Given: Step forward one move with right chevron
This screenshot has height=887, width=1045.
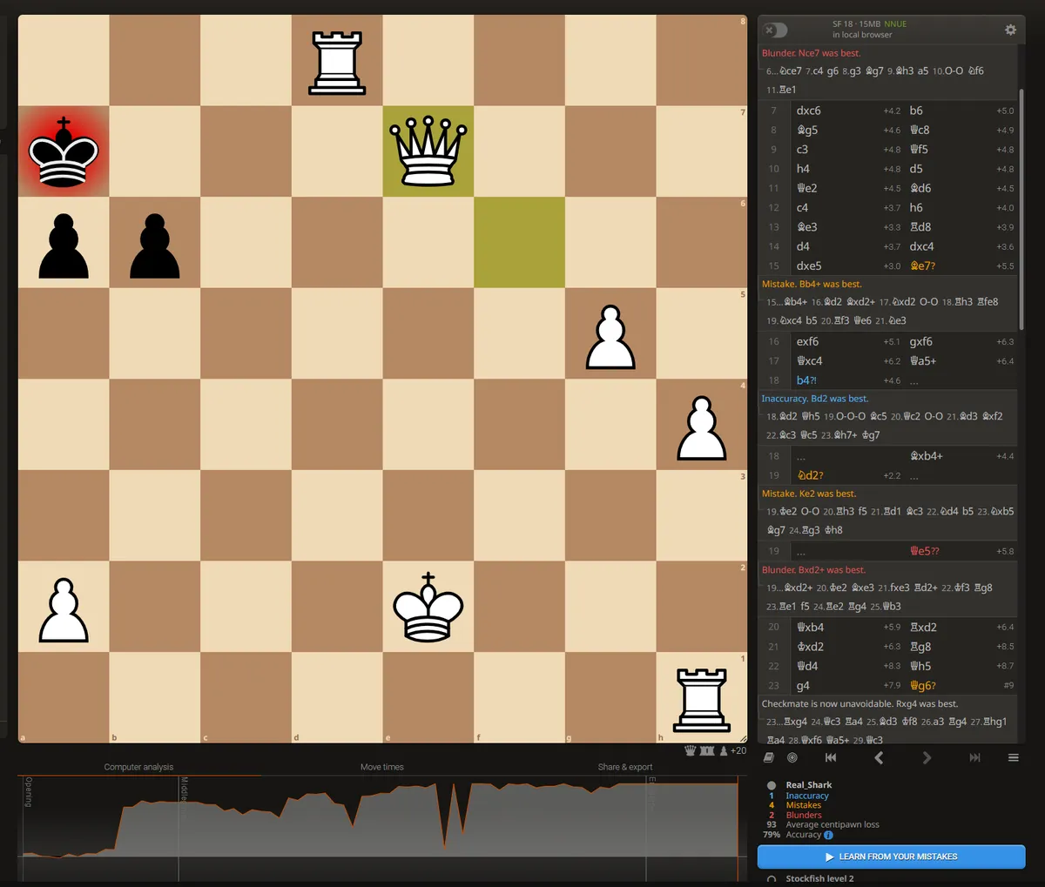Looking at the screenshot, I should click(x=927, y=757).
